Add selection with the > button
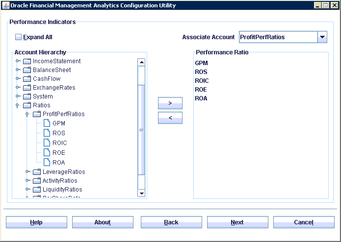The height and width of the screenshot is (242, 341). [x=170, y=103]
